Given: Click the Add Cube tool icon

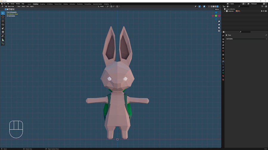Looking at the screenshot, I should (3, 44).
